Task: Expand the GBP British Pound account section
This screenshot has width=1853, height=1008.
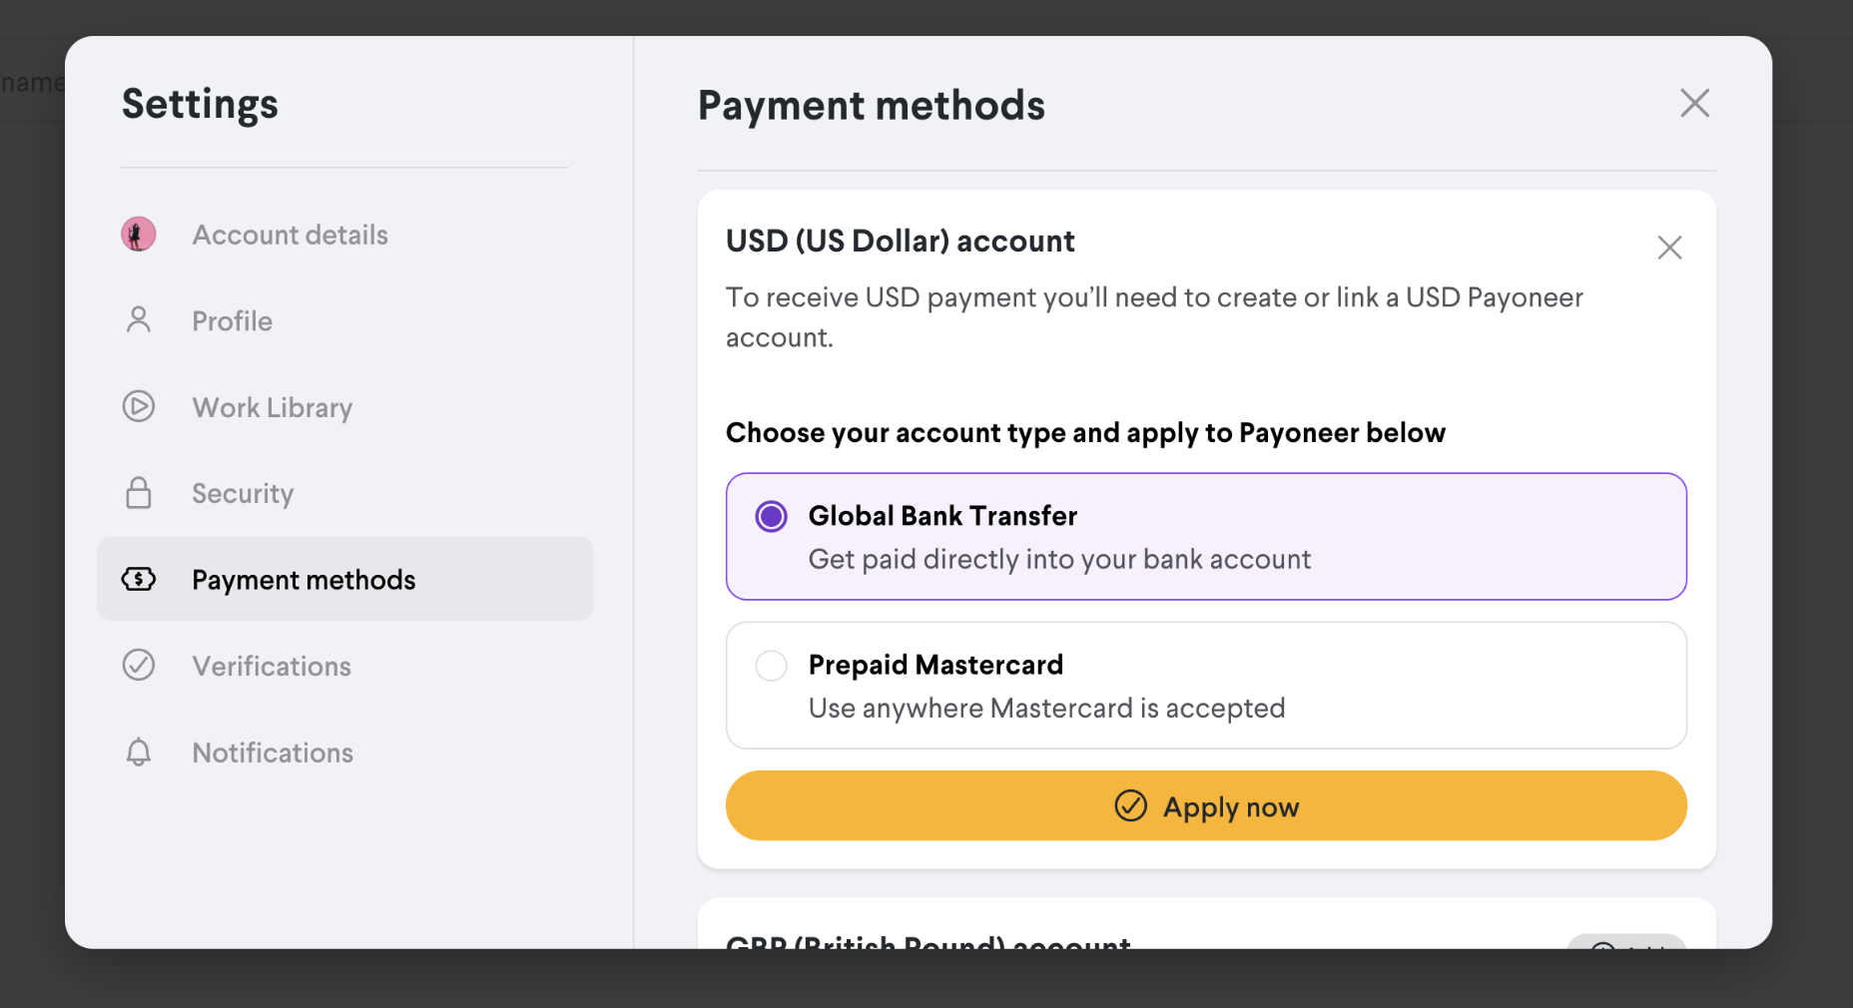Action: coord(928,940)
